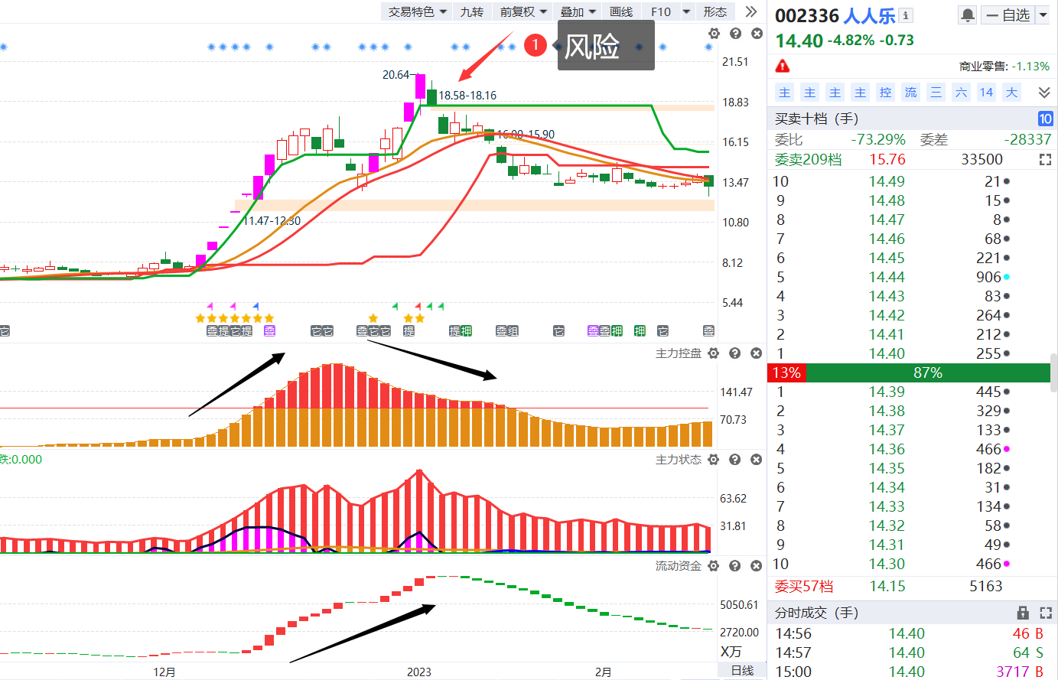
Task: Close the 主力控盘 indicator panel
Action: 757,353
